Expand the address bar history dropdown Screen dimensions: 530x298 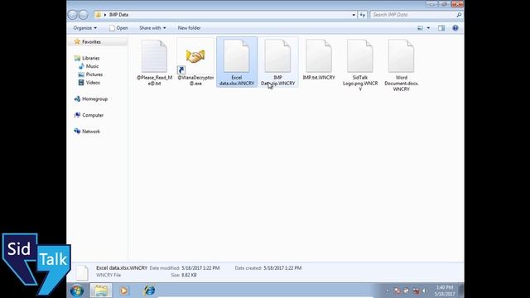[x=354, y=15]
